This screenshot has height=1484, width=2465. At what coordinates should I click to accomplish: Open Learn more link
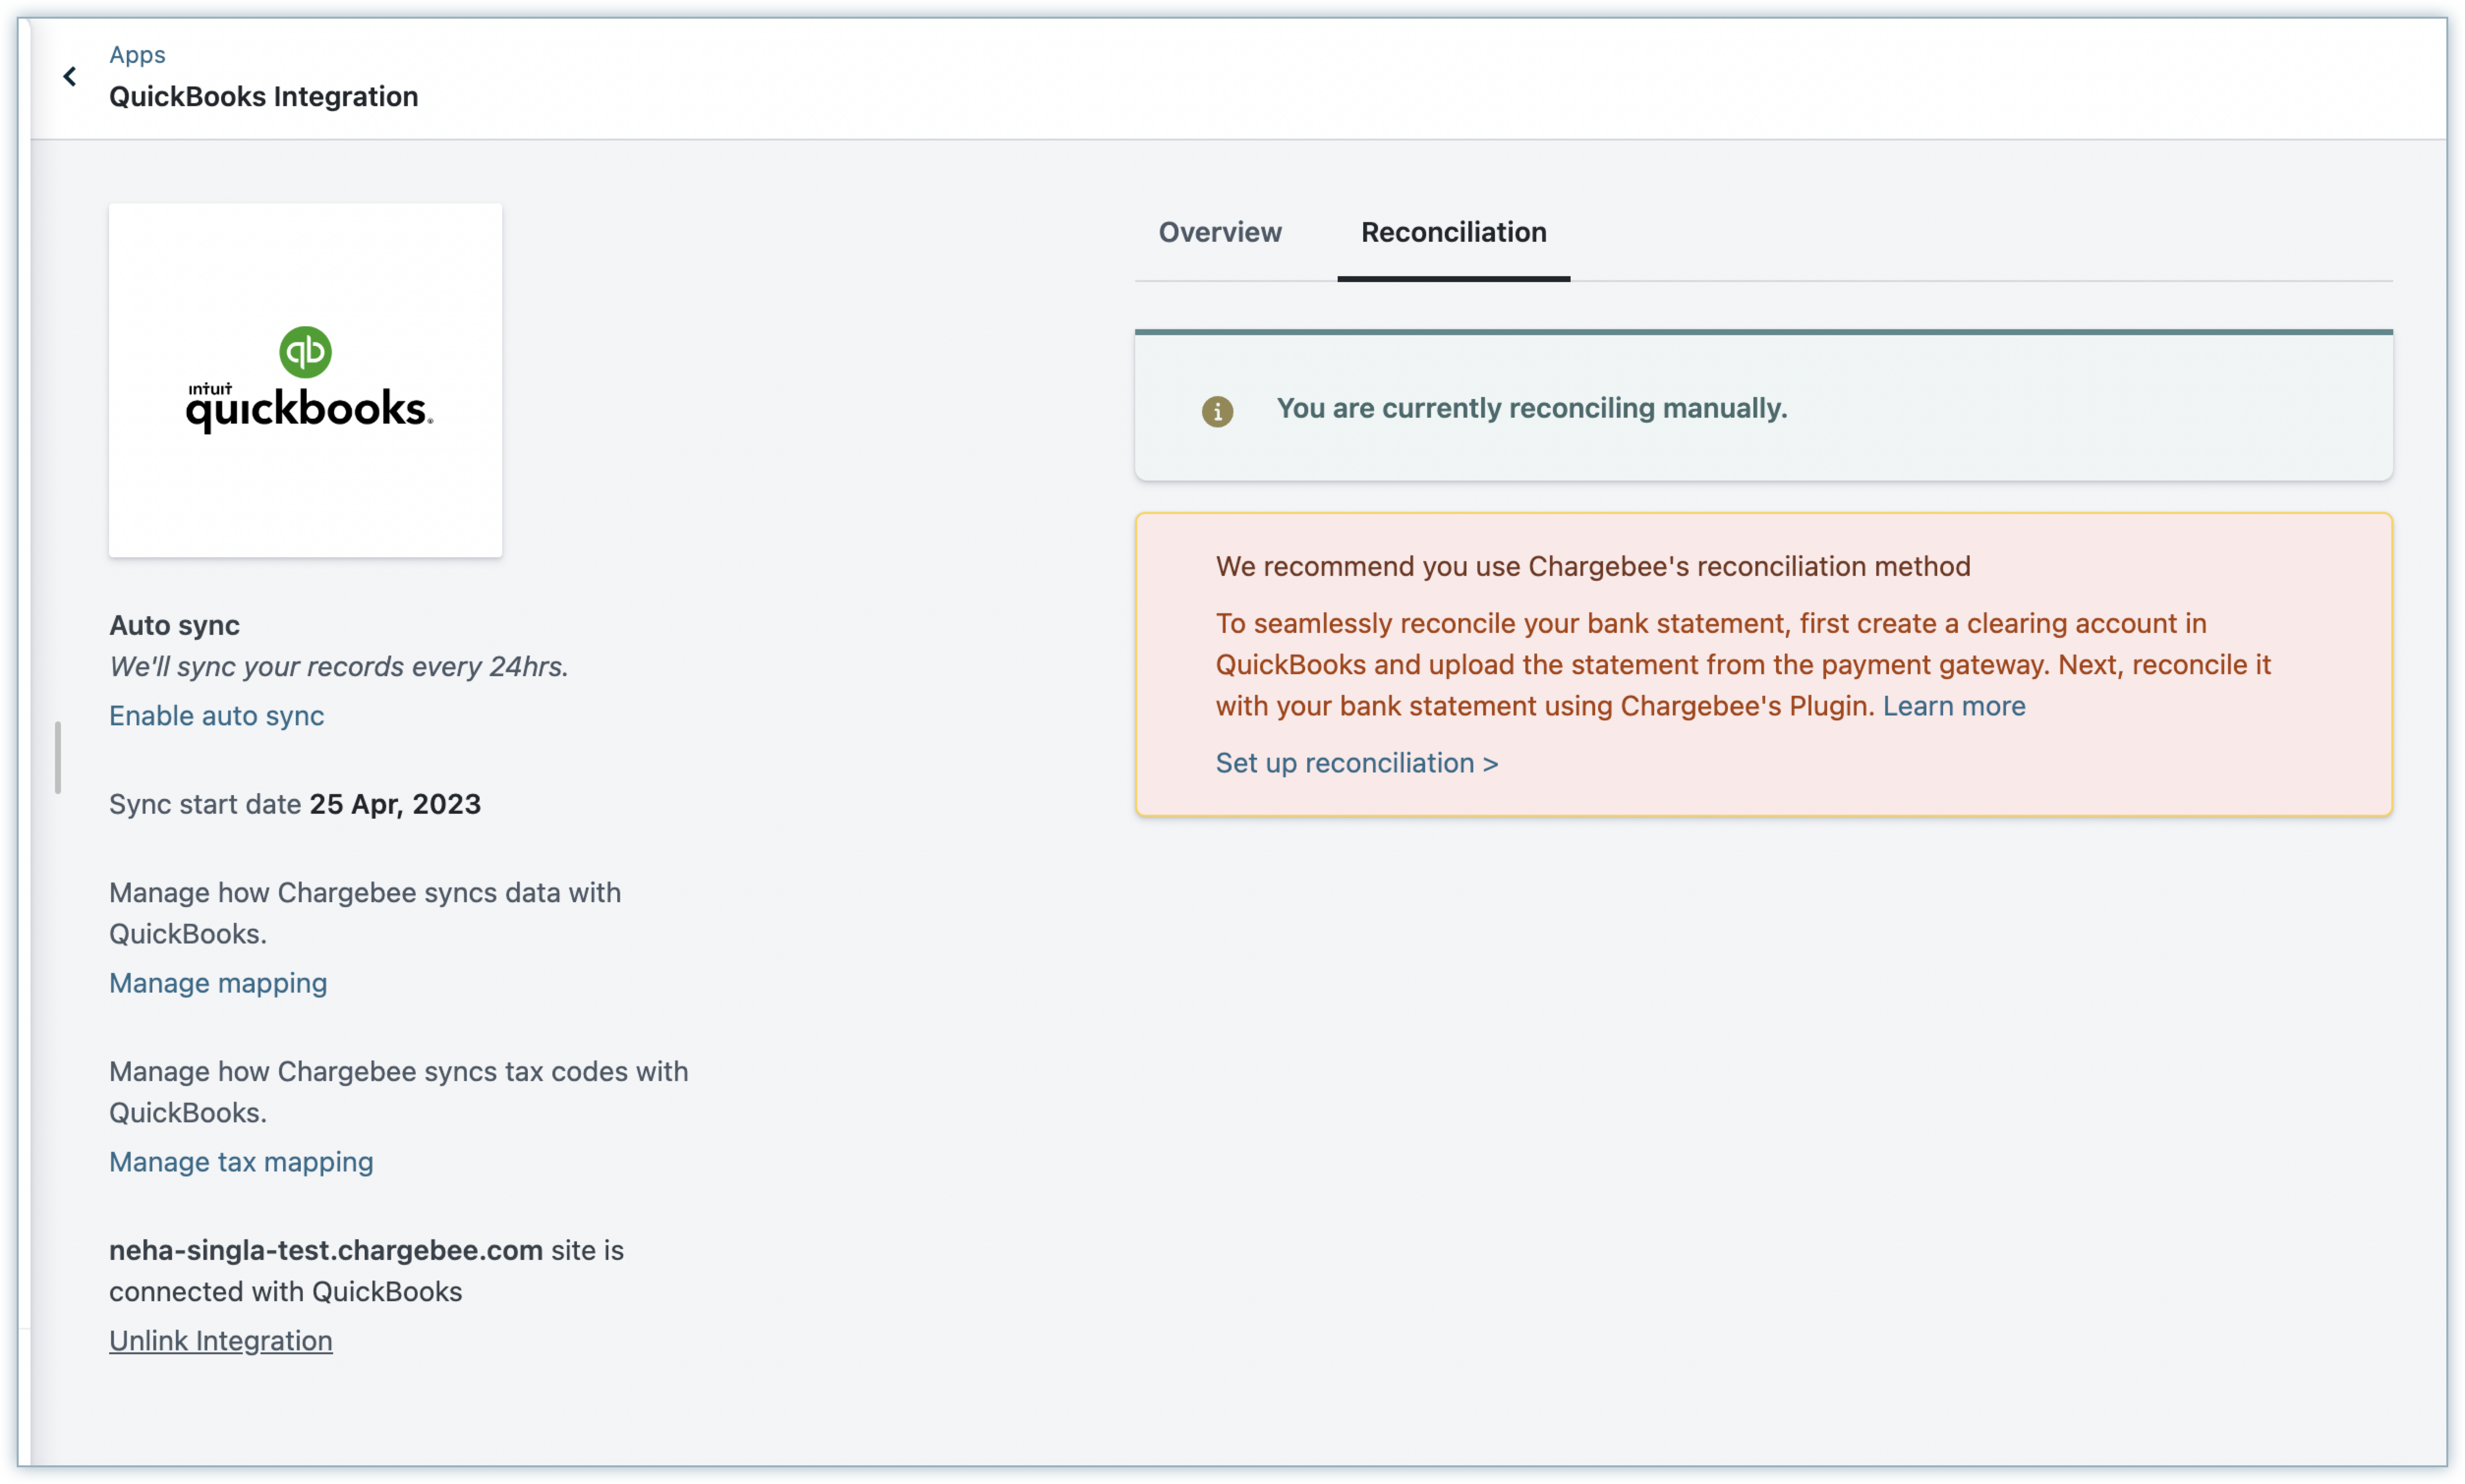1953,706
